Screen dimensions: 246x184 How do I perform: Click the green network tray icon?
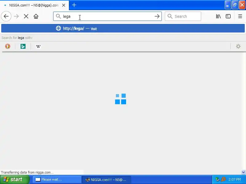[217, 179]
